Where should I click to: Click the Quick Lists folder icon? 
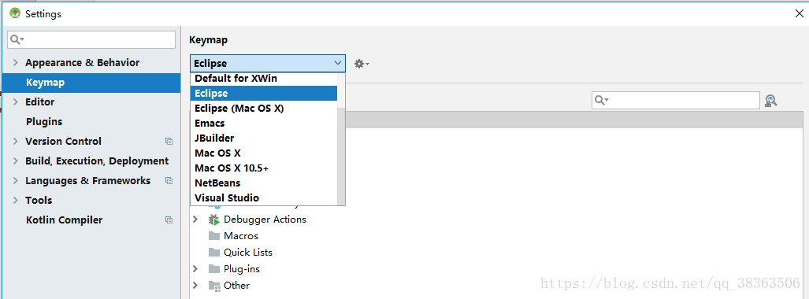coord(214,253)
